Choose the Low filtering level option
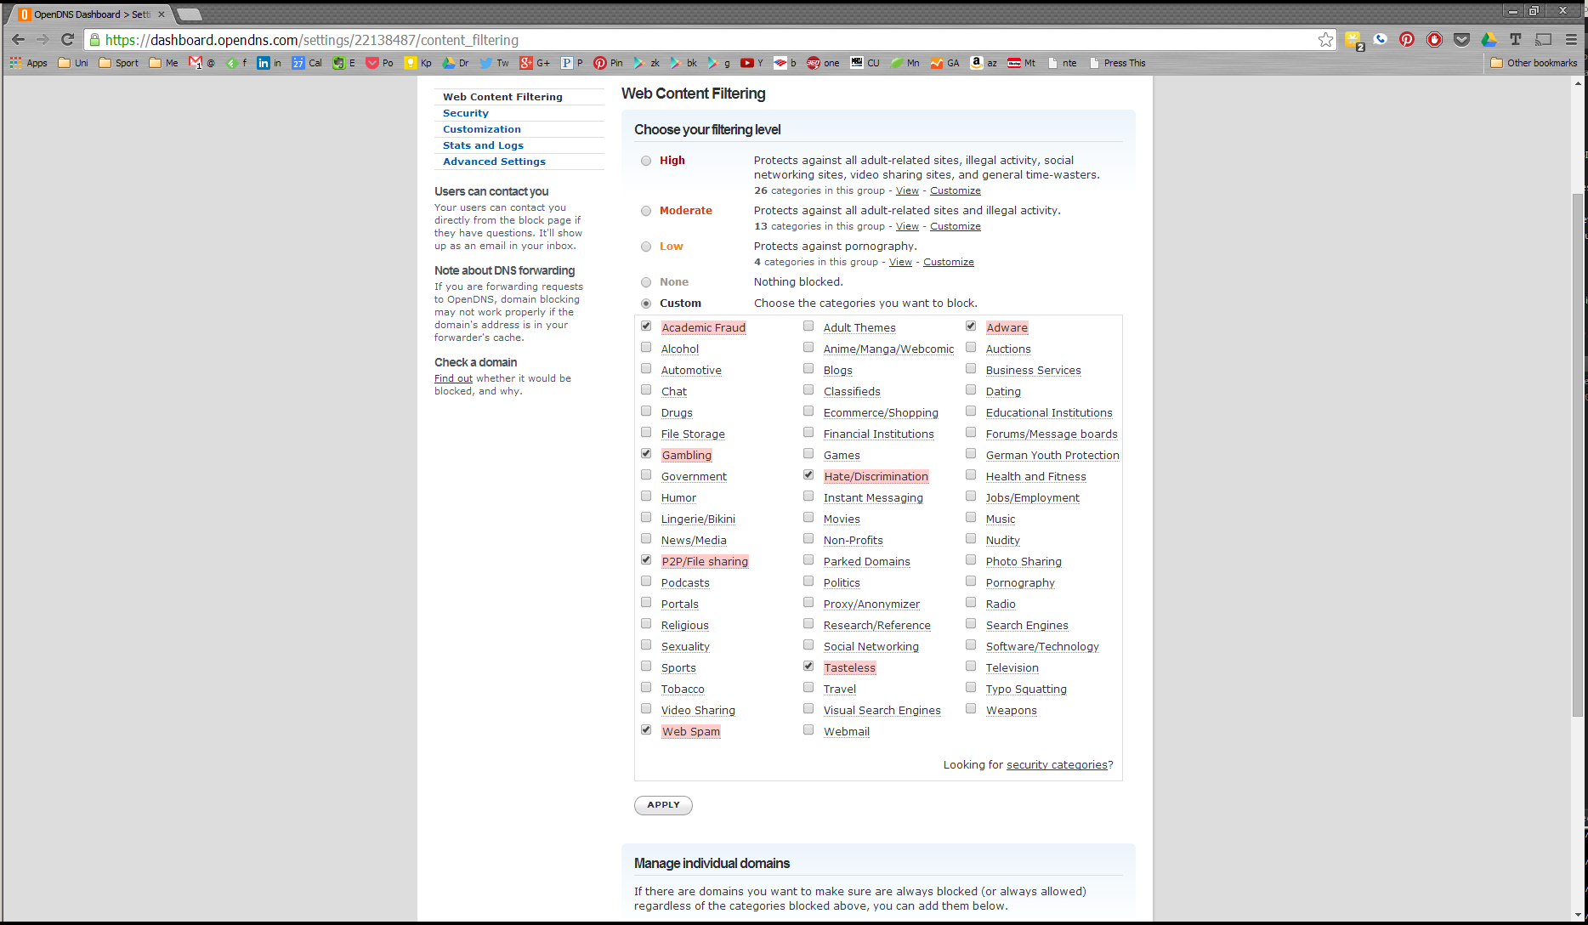Viewport: 1588px width, 925px height. [646, 247]
